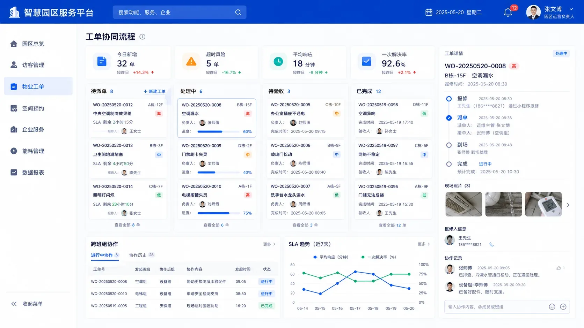Image resolution: width=584 pixels, height=328 pixels.
Task: Open work order WO-20250520-0005 card
Action: click(x=306, y=118)
